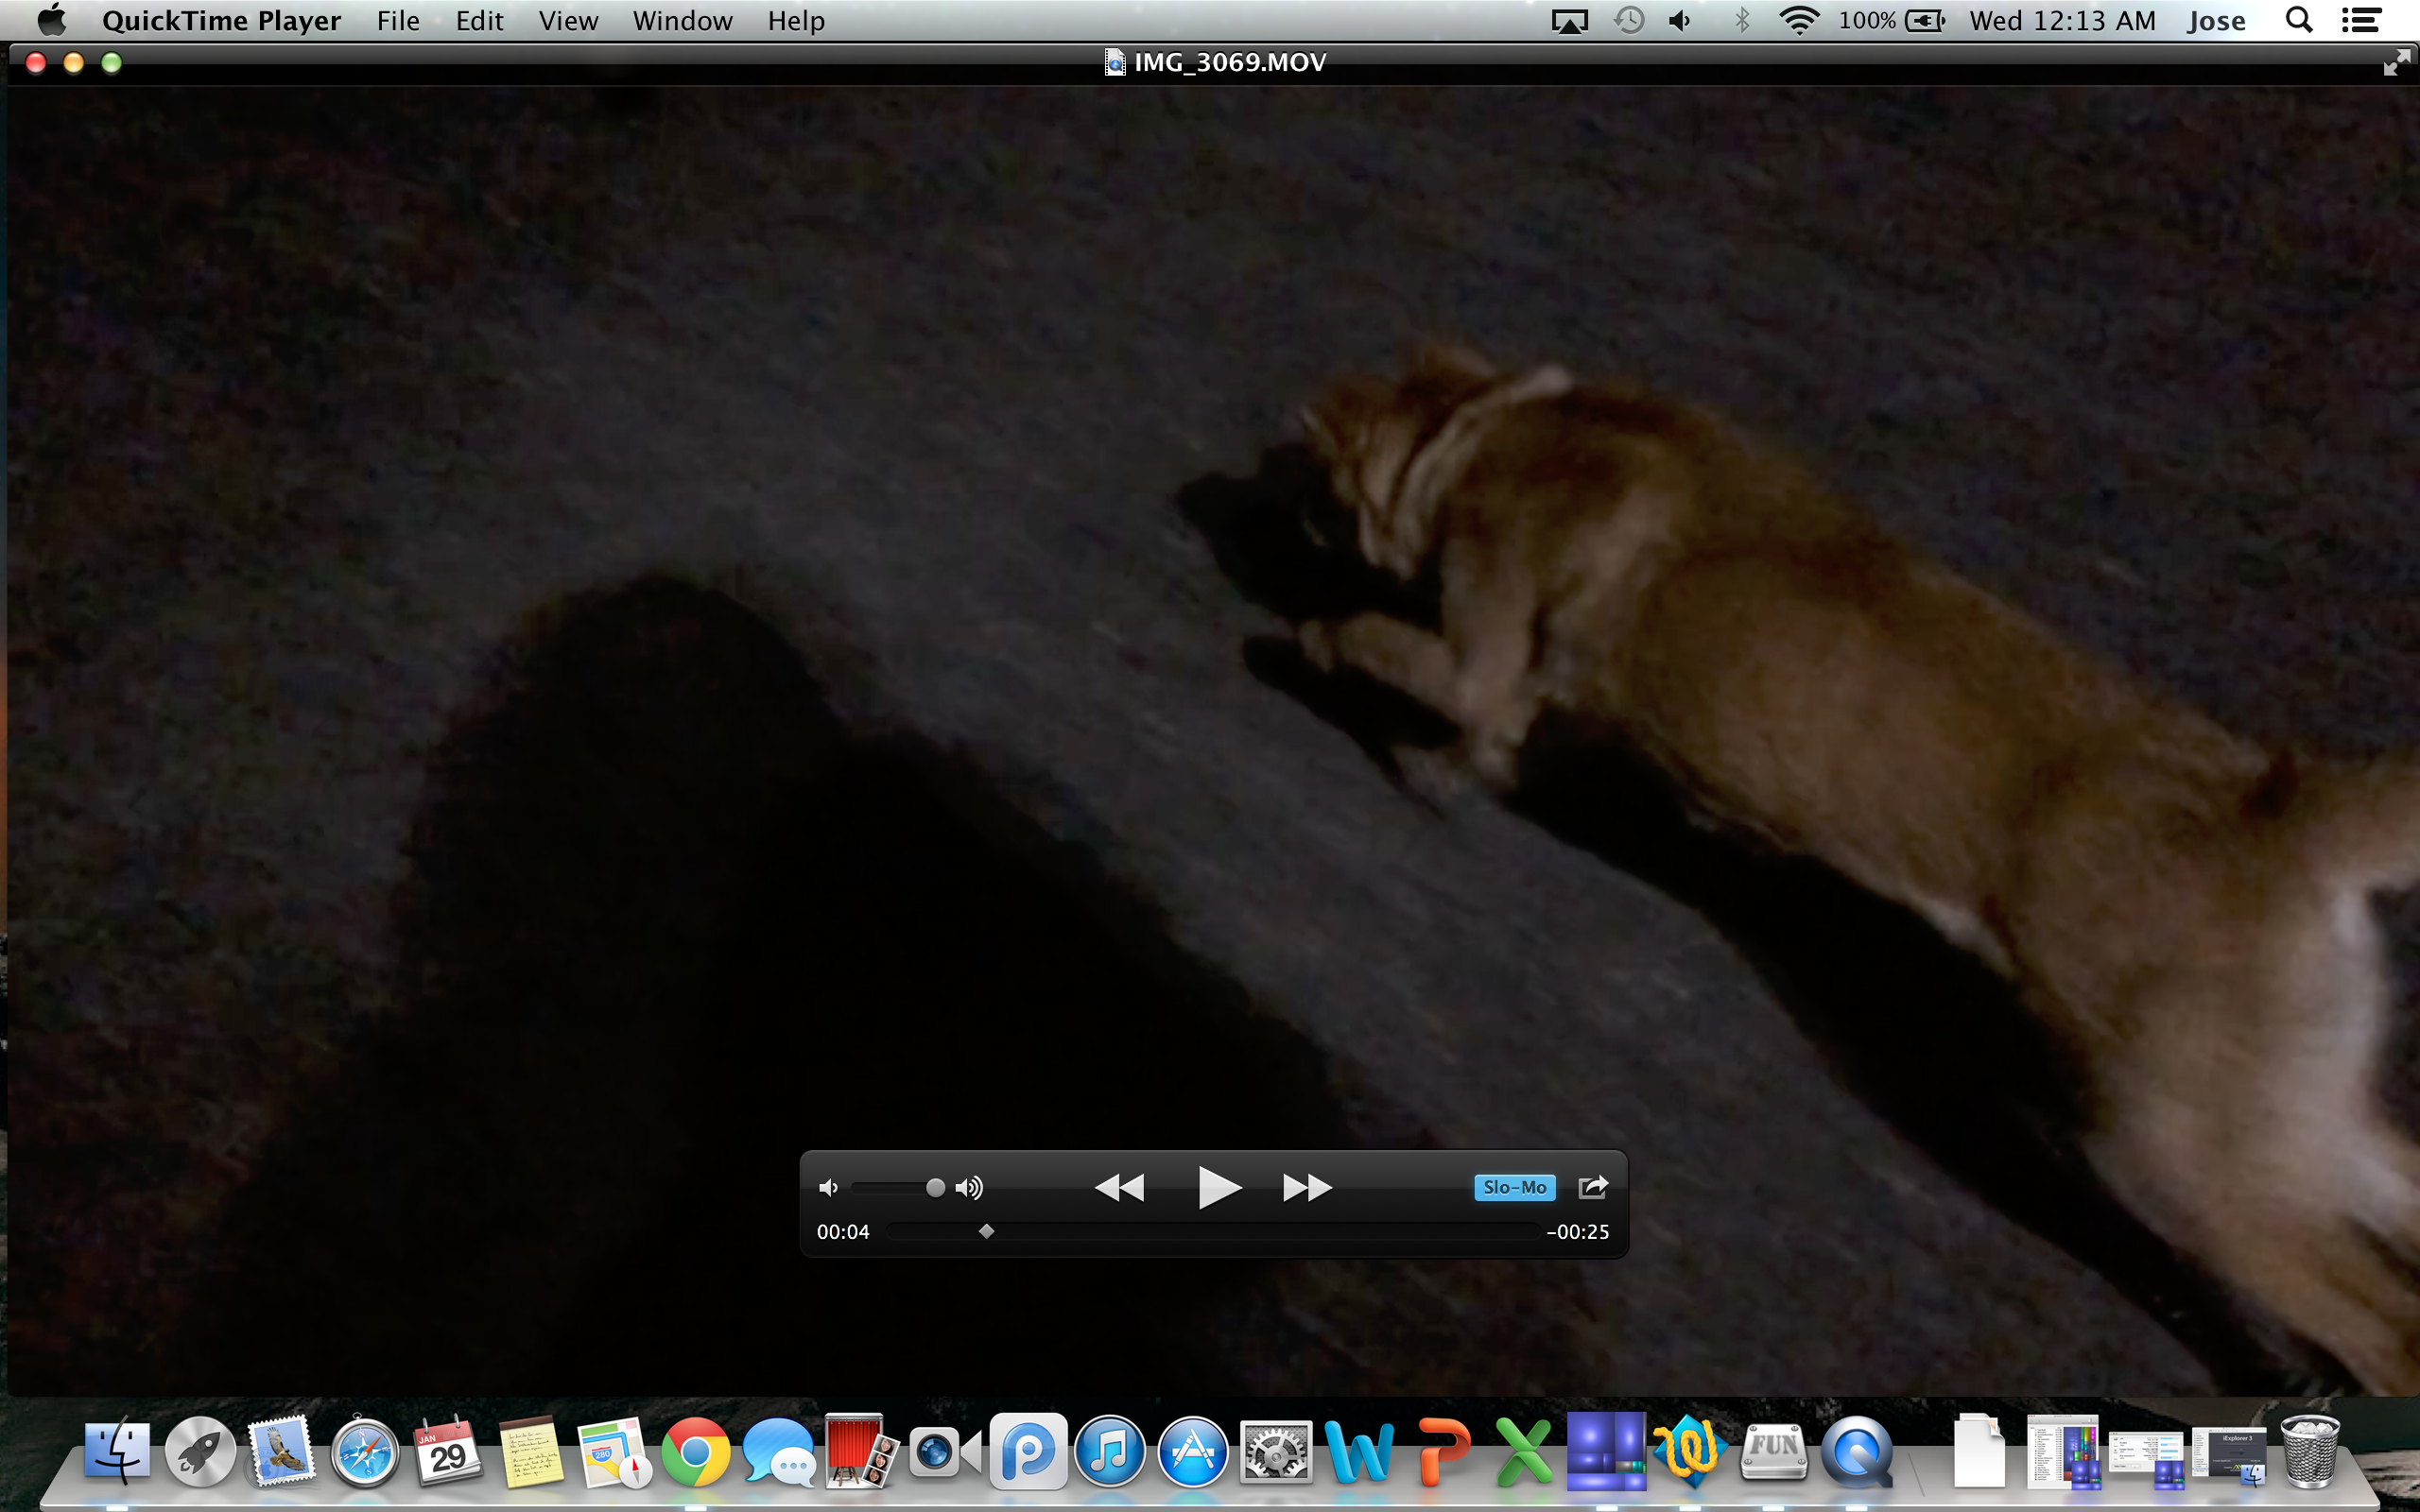Enter full screen with the arrows icon
The height and width of the screenshot is (1512, 2420).
(2396, 63)
